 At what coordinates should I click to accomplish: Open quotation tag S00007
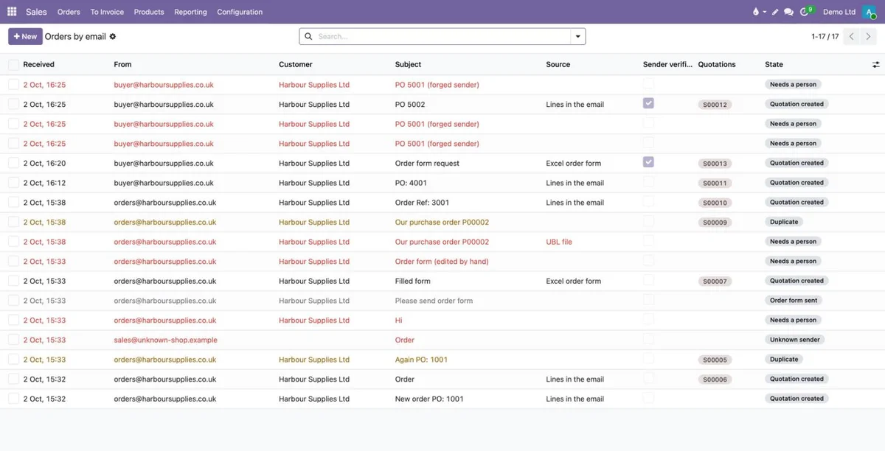[715, 281]
